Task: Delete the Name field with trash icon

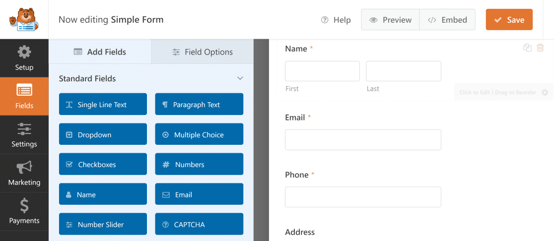Action: point(541,48)
